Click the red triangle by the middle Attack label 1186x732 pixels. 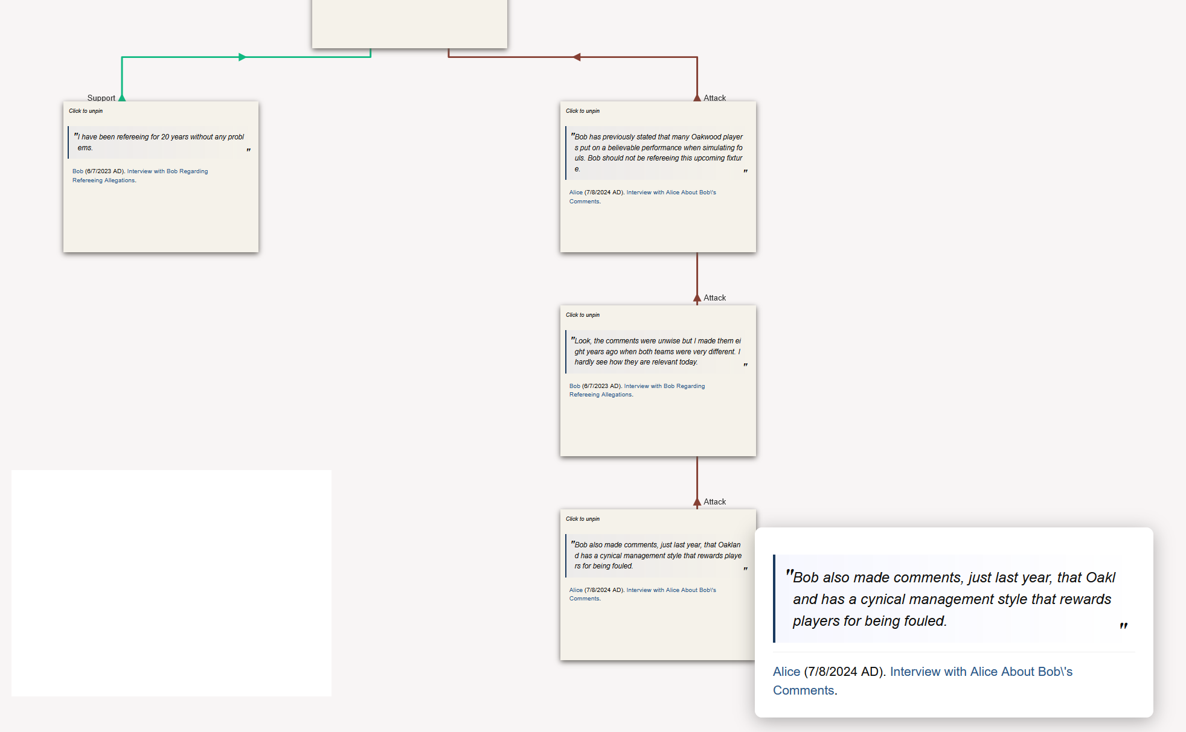click(x=697, y=298)
